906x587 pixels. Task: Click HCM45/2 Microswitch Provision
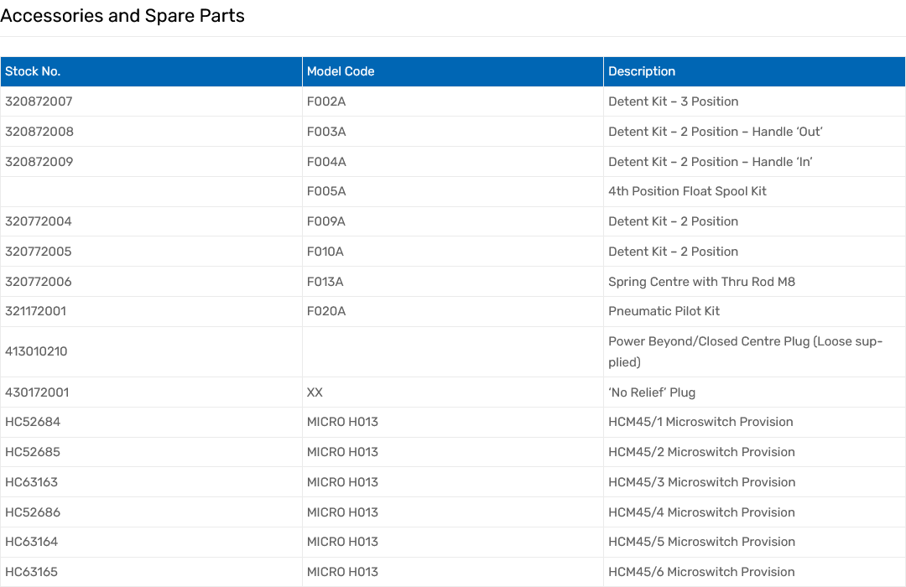[701, 452]
